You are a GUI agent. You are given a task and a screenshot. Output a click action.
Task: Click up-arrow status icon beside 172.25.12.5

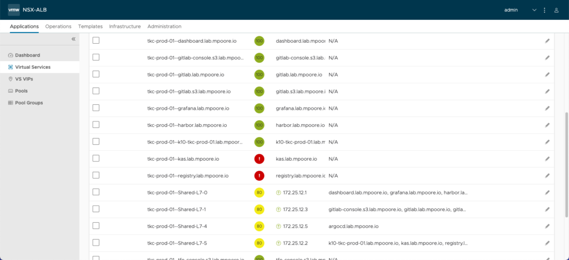tap(278, 226)
